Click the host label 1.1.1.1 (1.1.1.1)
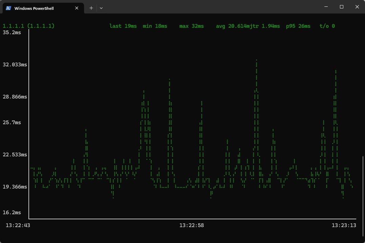Screen dimensions: 365x243 click(x=28, y=26)
